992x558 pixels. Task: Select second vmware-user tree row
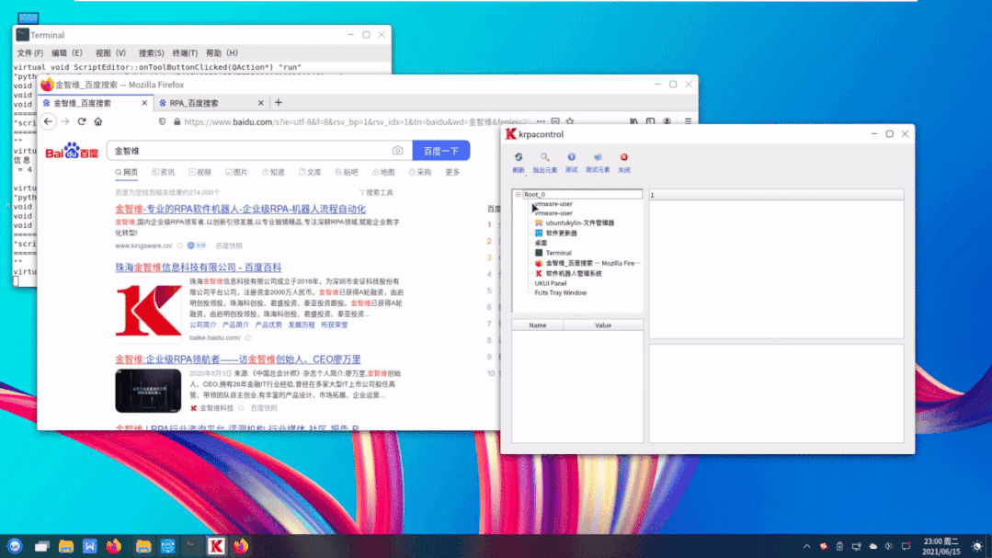point(553,213)
